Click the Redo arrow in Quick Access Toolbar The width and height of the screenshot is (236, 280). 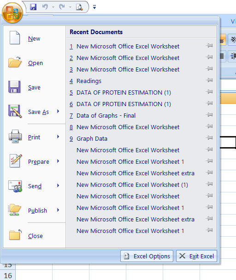tap(62, 7)
